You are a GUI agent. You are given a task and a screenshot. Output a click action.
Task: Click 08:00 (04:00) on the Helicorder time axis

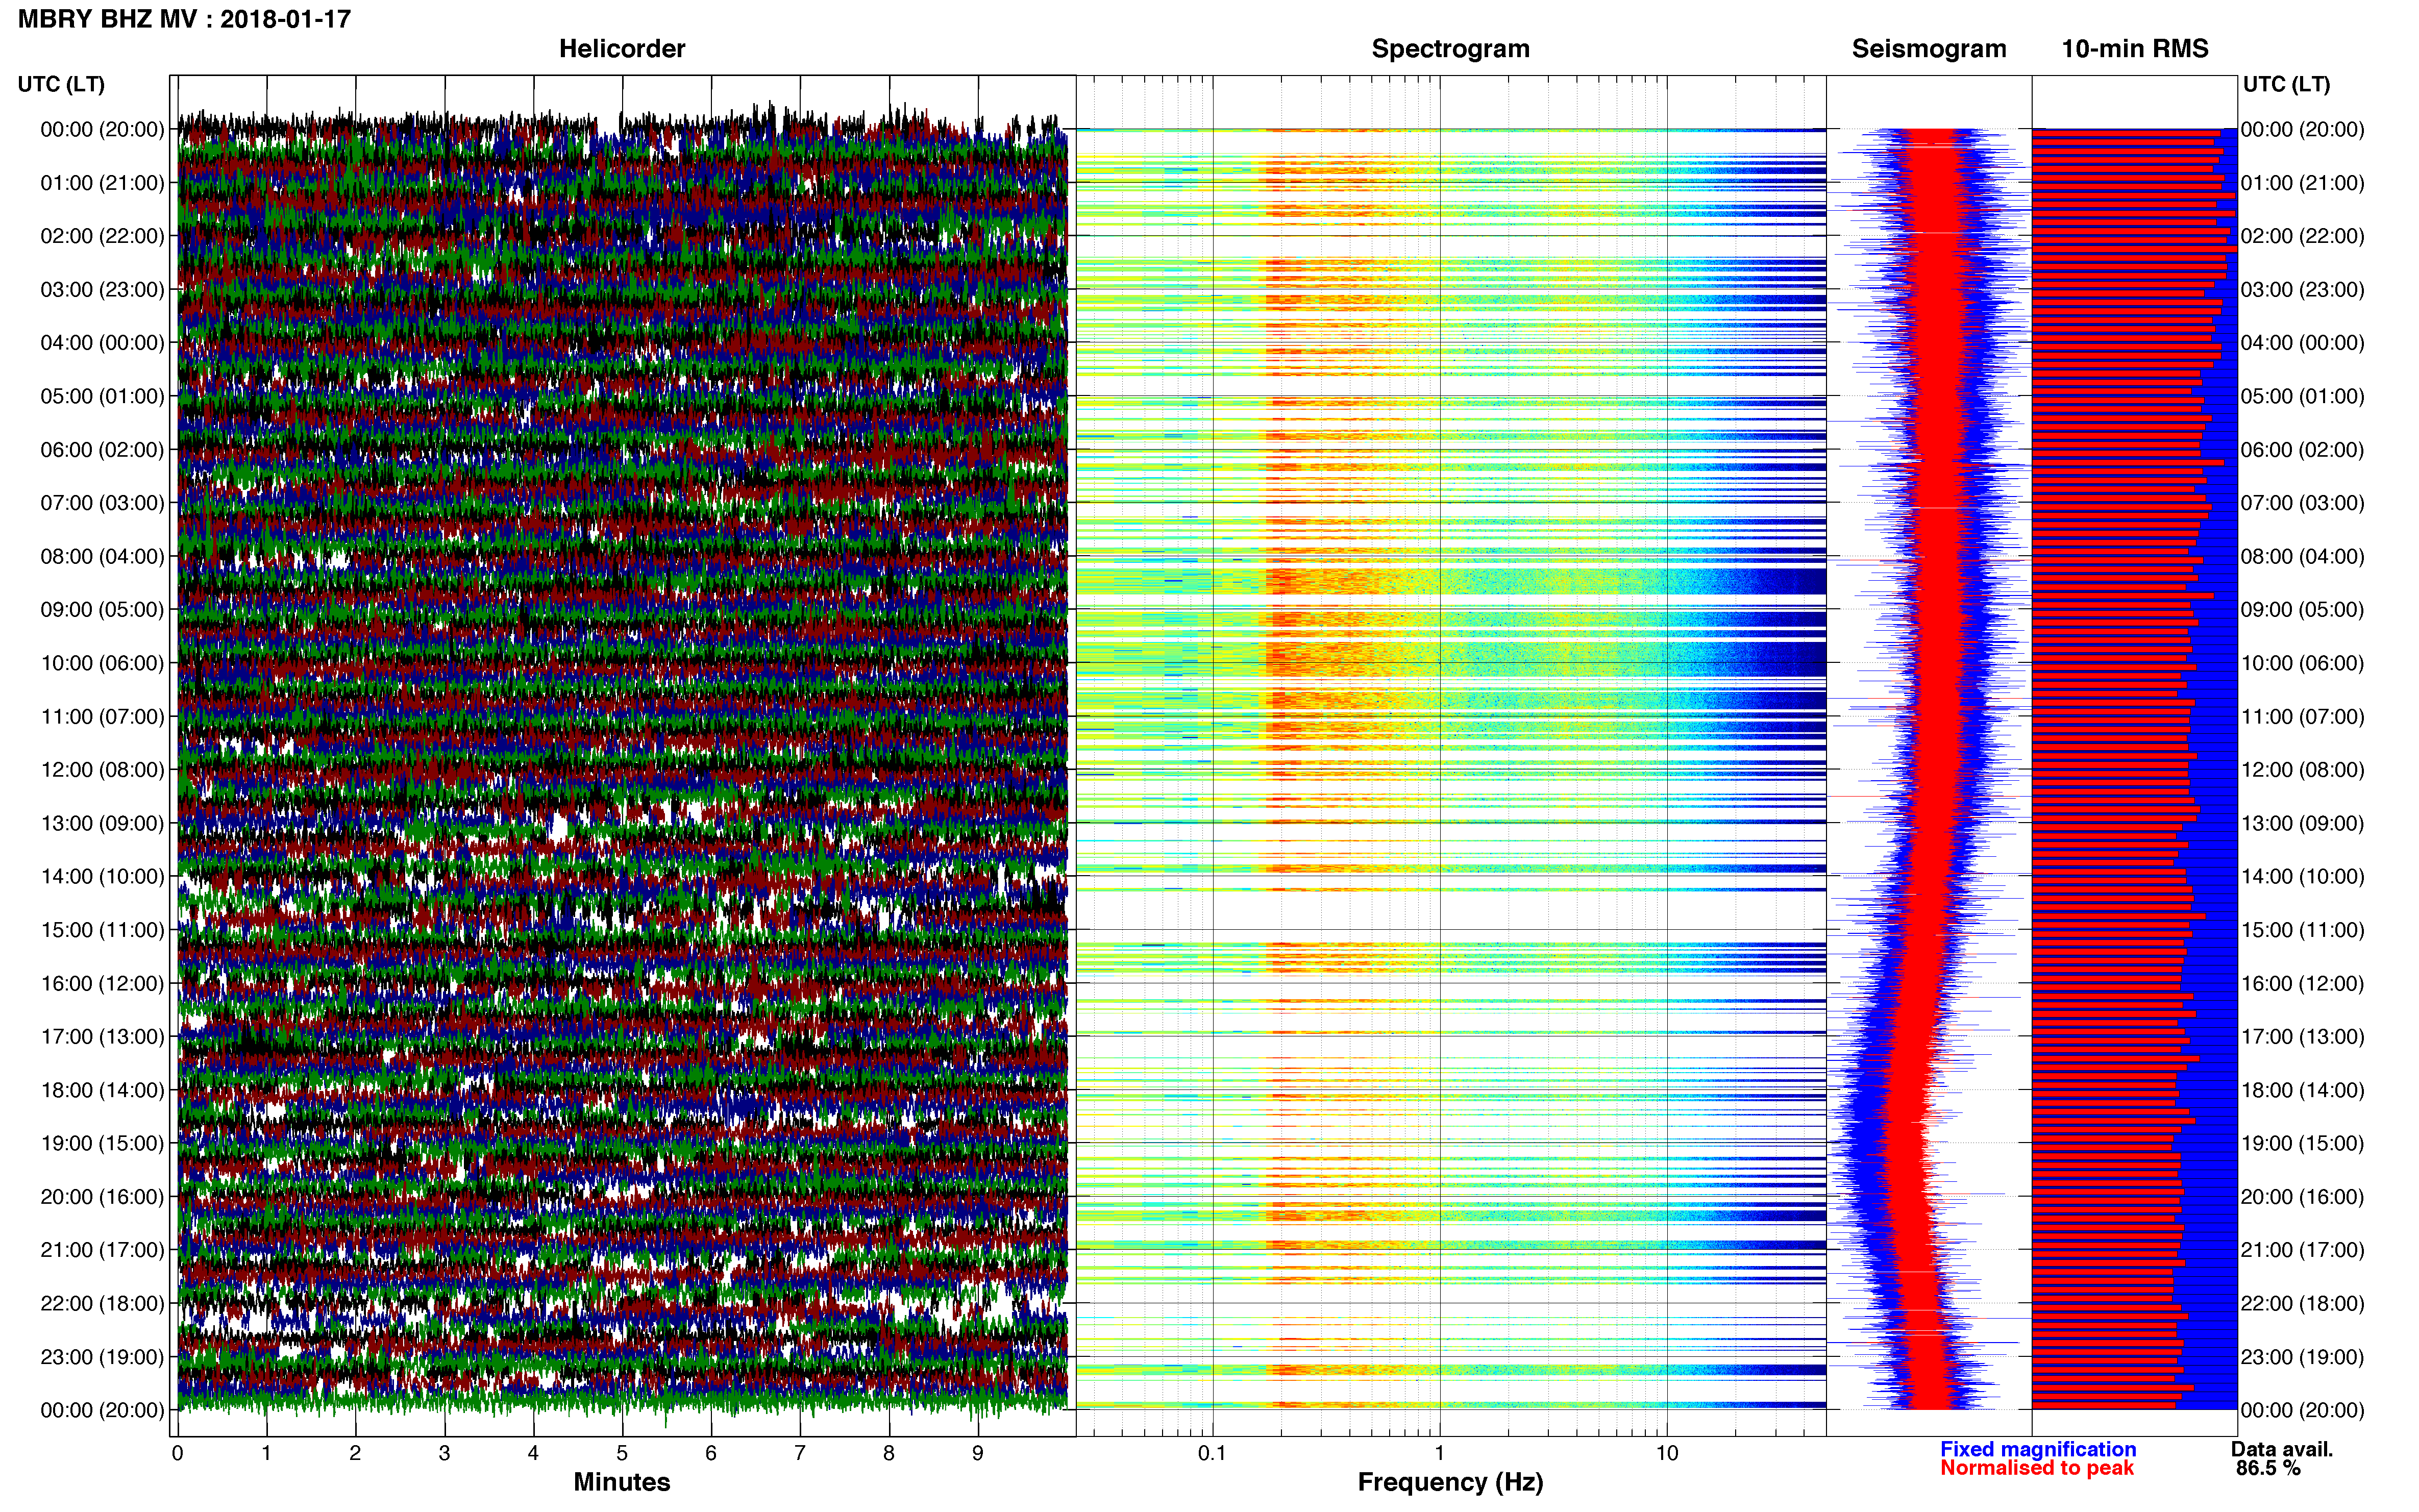click(x=102, y=556)
